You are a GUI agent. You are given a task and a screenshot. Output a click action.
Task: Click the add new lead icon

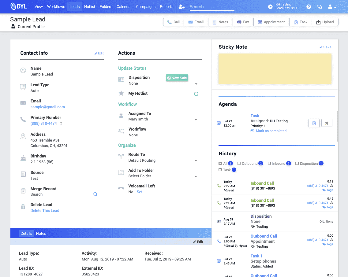(x=181, y=7)
